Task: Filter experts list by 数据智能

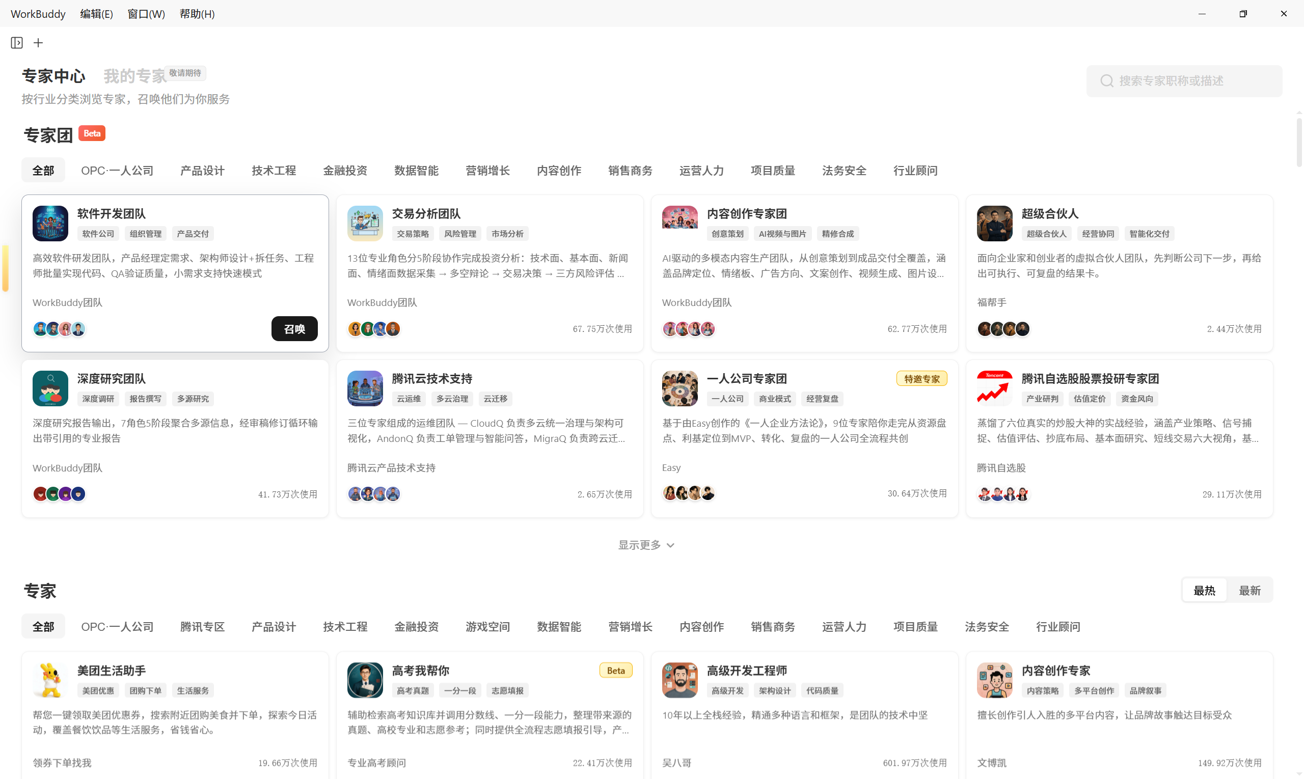Action: click(559, 627)
